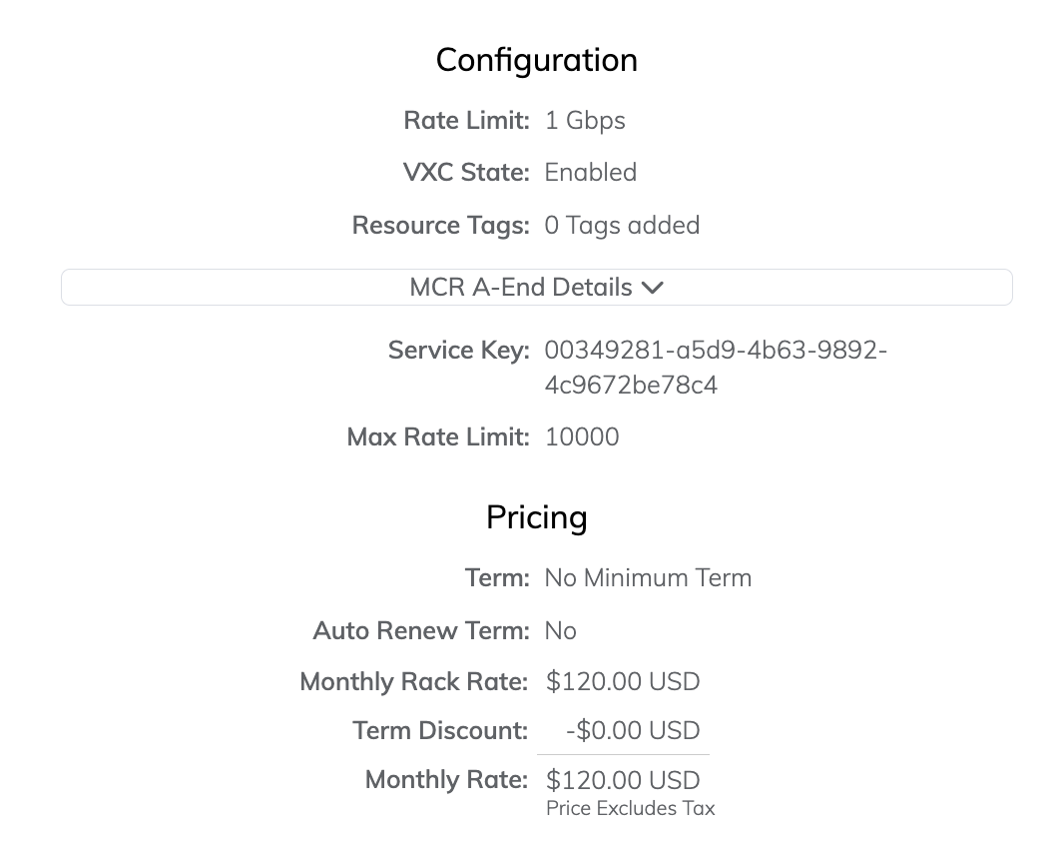Click the No Minimum Term value
Viewport: 1062px width, 847px height.
coord(648,578)
